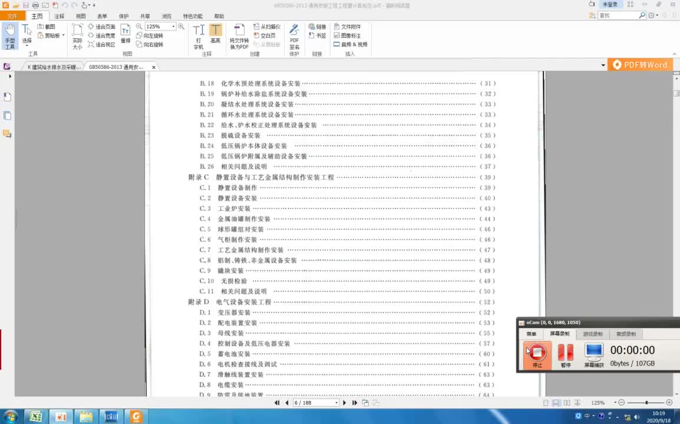The width and height of the screenshot is (680, 424).
Task: Click oCam Screen Capture (屏幕捕获)
Action: pos(594,355)
